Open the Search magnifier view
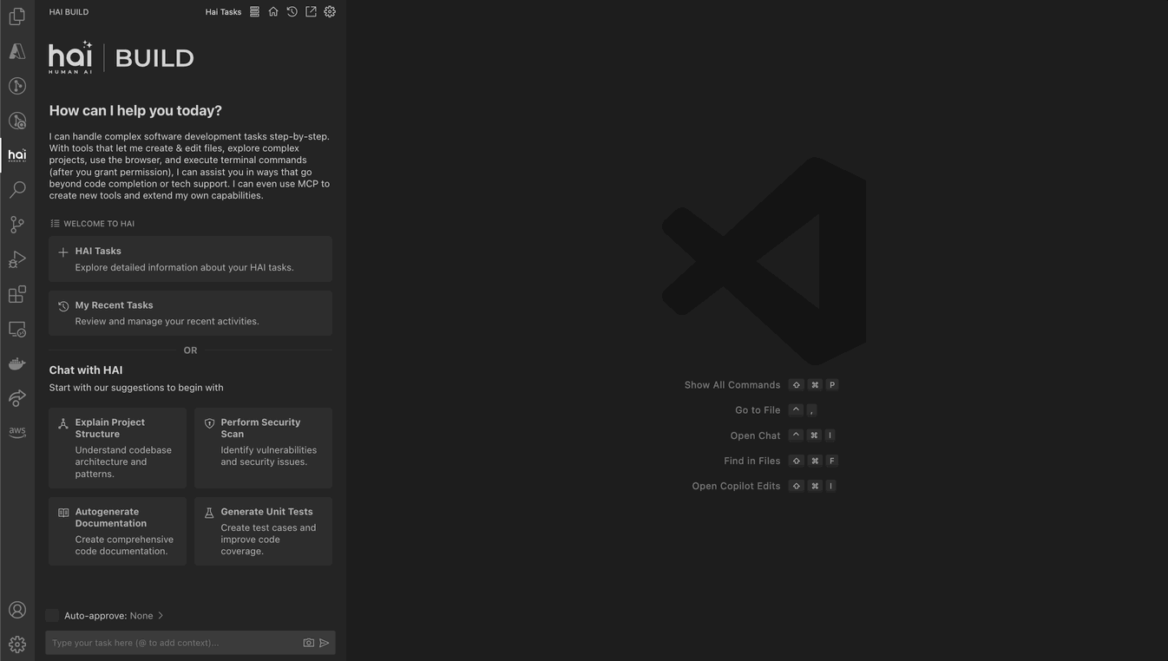 (17, 190)
